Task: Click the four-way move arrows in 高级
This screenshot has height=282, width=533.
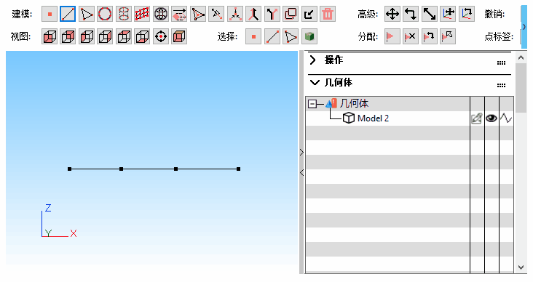Action: (x=392, y=14)
